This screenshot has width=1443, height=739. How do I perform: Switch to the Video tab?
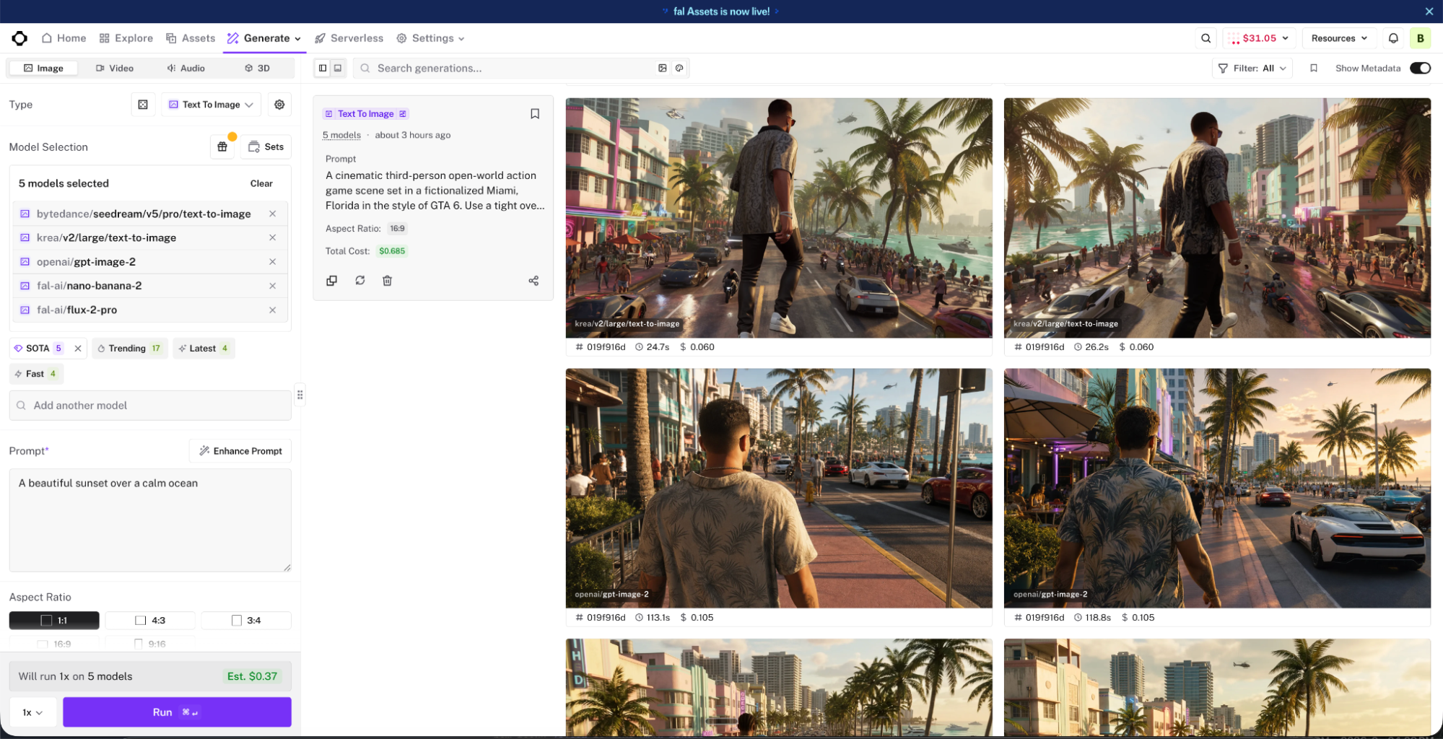(115, 68)
